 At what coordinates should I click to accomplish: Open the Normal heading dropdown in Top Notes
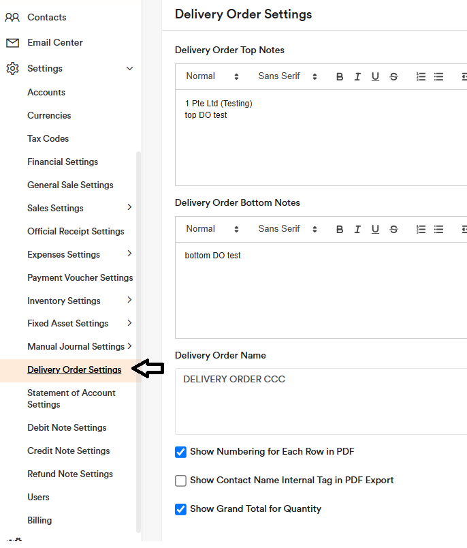212,76
